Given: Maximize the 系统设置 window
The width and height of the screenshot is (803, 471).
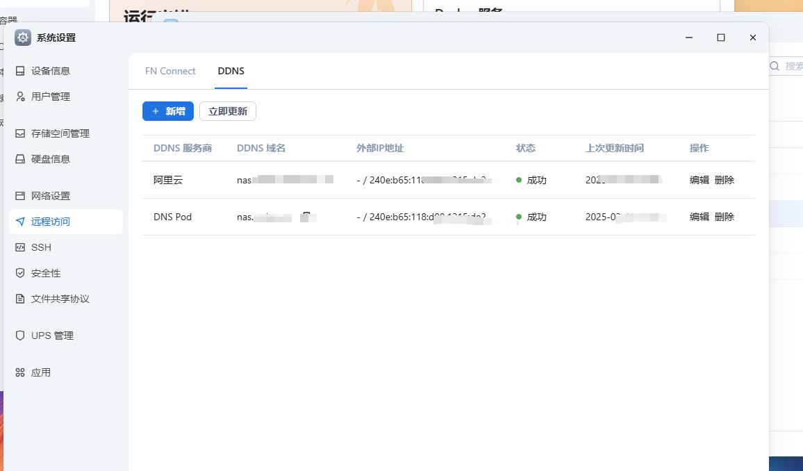Looking at the screenshot, I should (x=720, y=38).
